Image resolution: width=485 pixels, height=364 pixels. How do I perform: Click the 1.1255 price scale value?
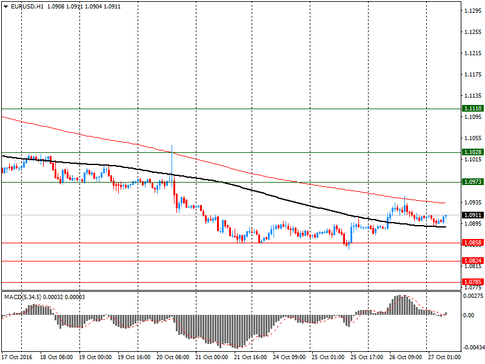click(x=473, y=32)
